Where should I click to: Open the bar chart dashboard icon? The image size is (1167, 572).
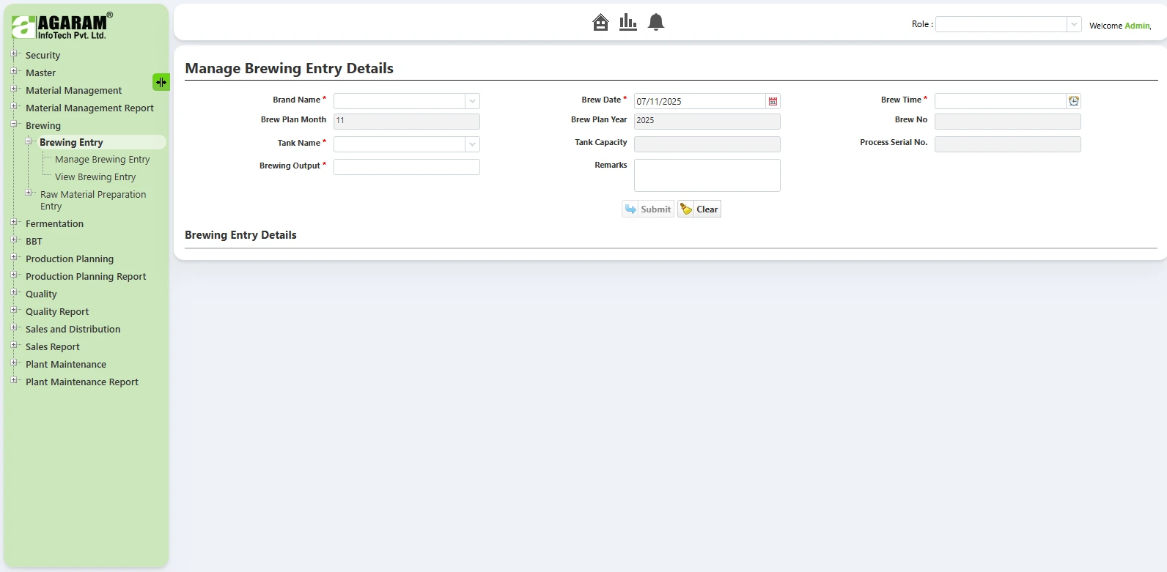628,23
